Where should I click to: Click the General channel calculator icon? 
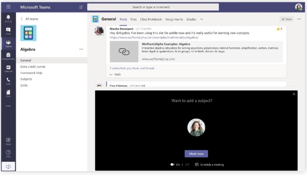[95, 19]
